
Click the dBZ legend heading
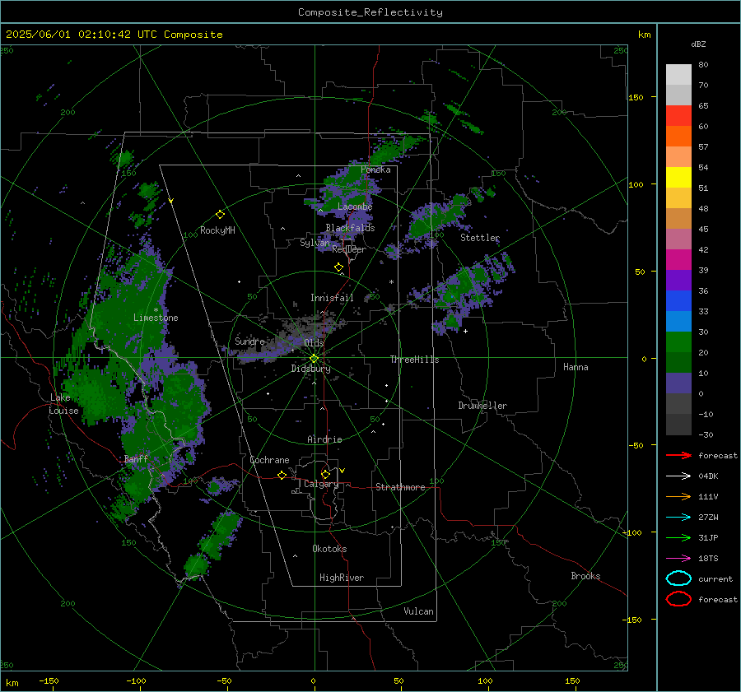tap(698, 44)
